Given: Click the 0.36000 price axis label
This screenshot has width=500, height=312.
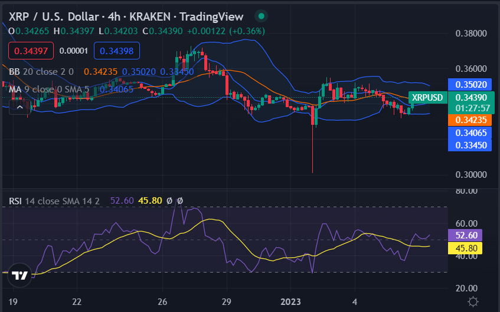Looking at the screenshot, I should 471,69.
